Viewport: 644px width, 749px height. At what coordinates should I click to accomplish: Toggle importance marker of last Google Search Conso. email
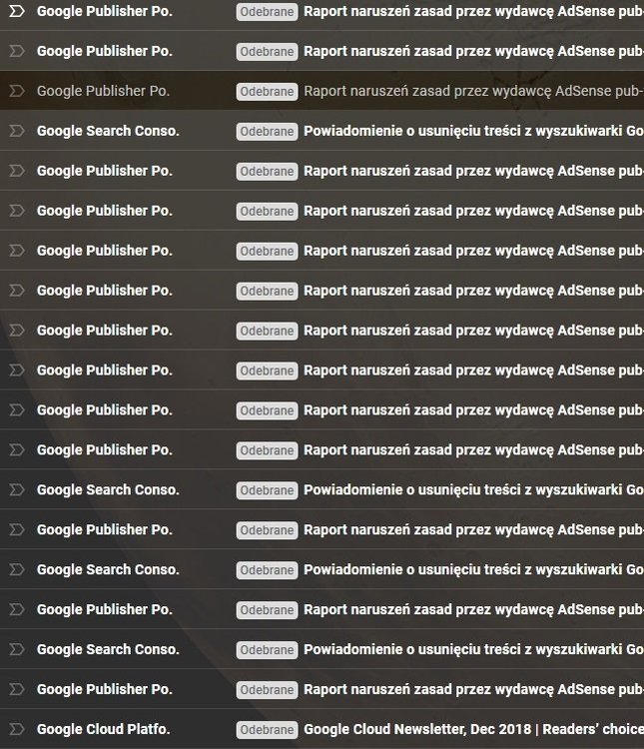click(16, 649)
